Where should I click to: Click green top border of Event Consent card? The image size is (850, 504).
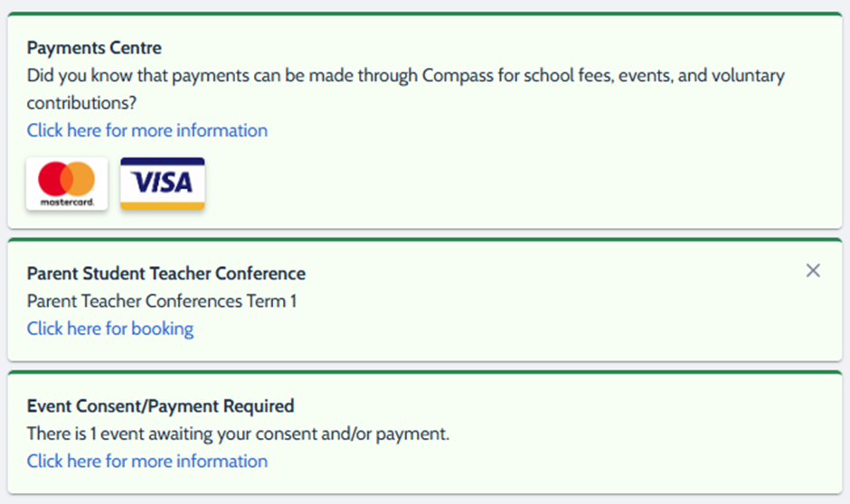pyautogui.click(x=425, y=372)
